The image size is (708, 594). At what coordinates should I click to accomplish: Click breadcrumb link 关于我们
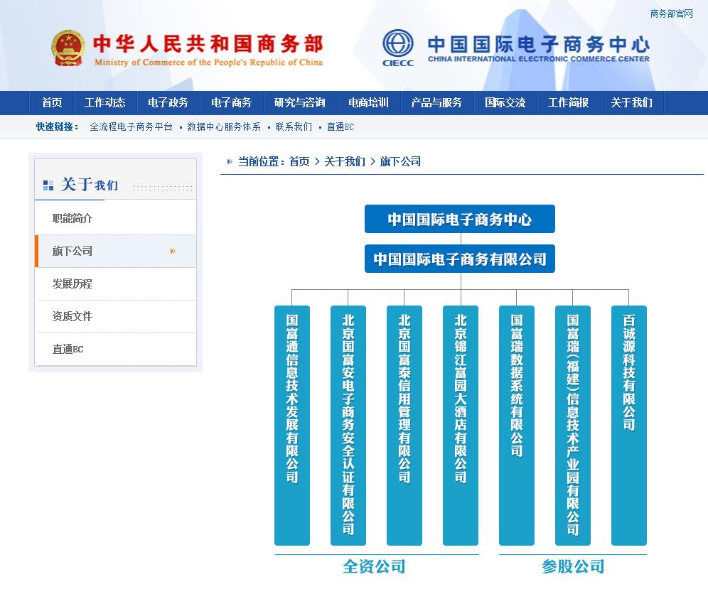(345, 161)
